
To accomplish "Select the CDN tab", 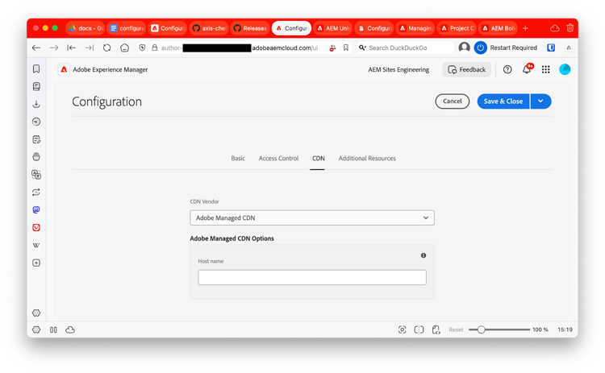I will click(x=319, y=159).
